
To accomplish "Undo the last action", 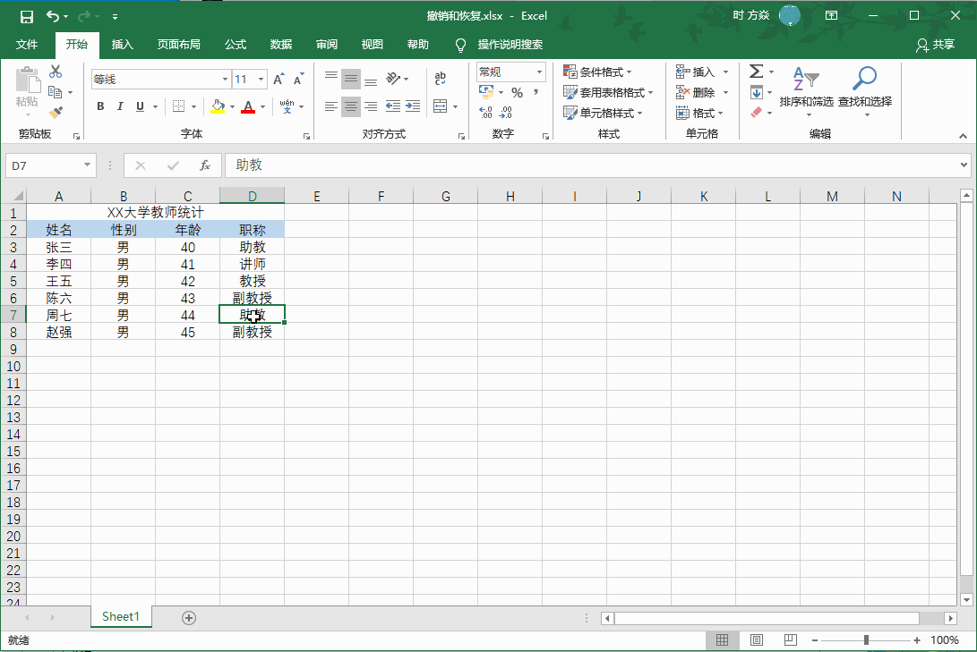I will [53, 16].
